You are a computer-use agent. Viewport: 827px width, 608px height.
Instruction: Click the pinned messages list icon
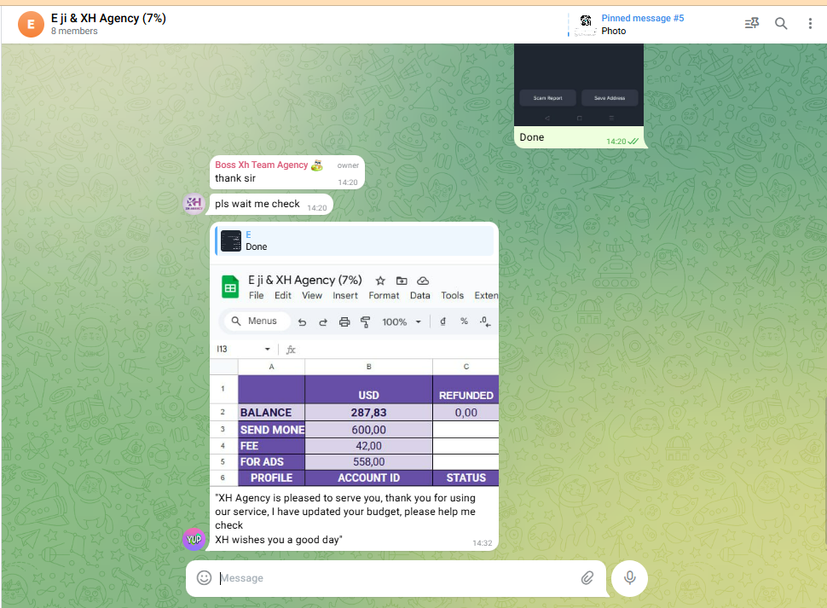click(751, 24)
